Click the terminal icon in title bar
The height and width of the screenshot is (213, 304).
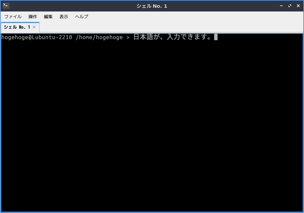(x=6, y=6)
